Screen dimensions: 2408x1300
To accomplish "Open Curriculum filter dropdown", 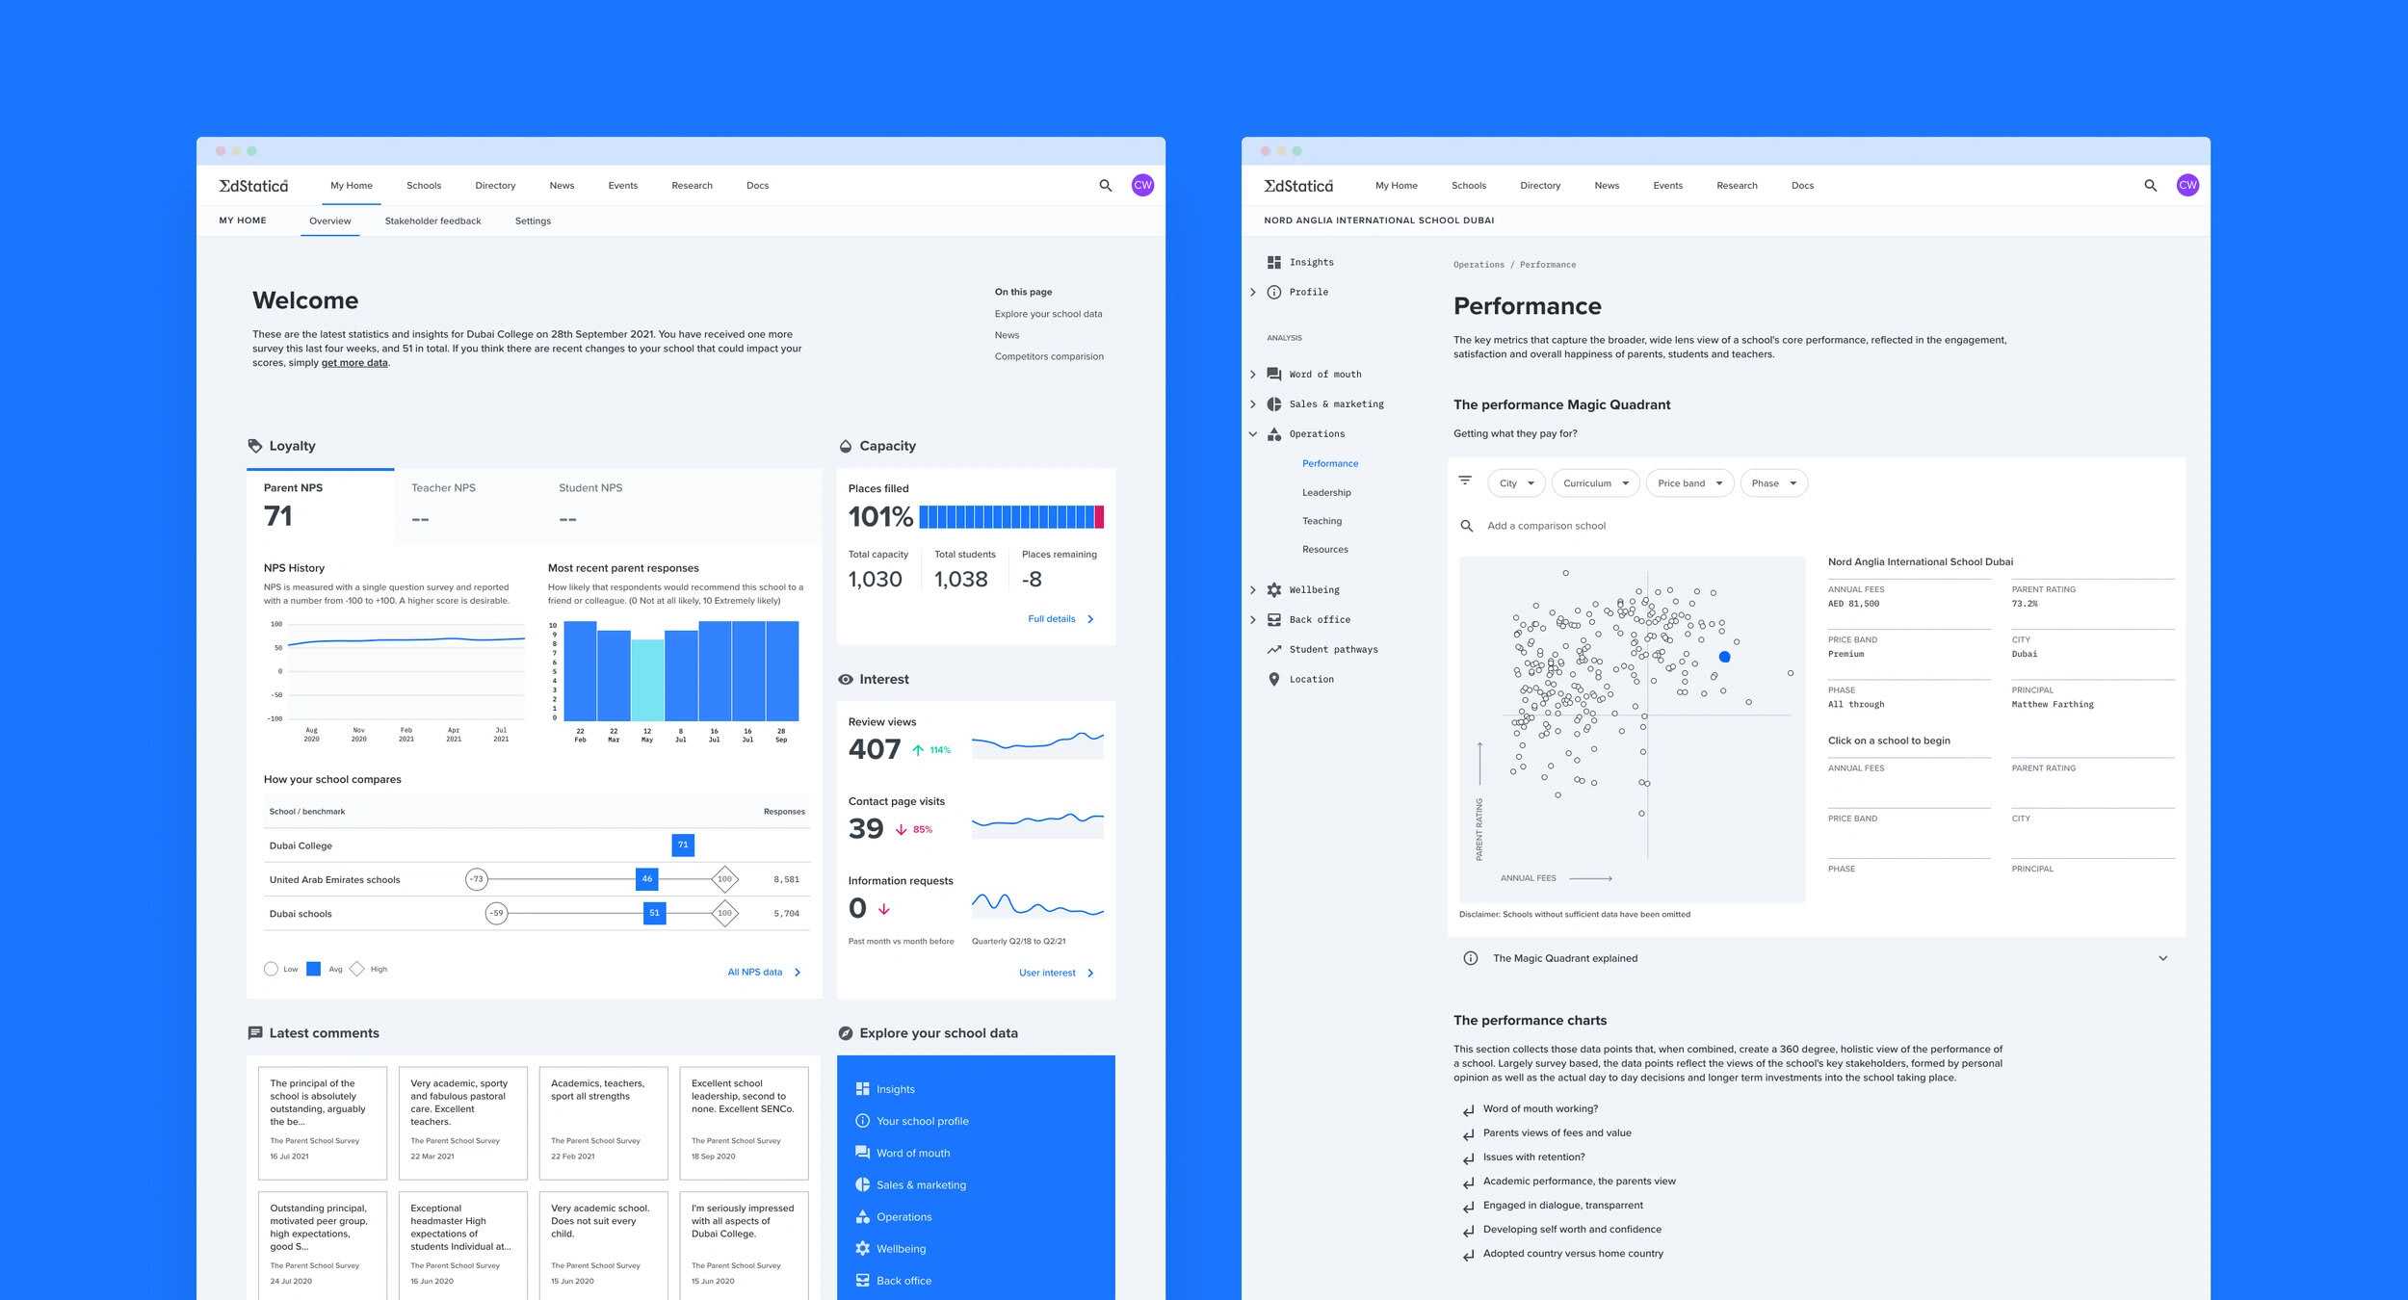I will [x=1596, y=483].
